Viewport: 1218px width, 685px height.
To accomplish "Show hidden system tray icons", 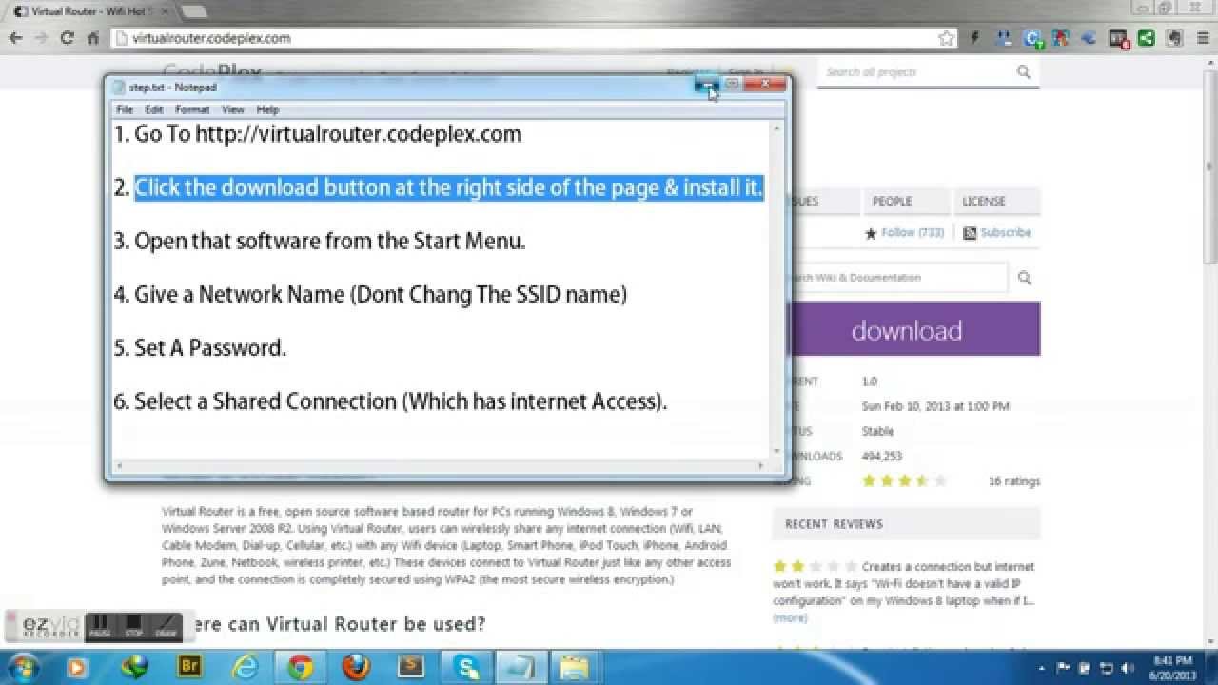I will 1043,668.
